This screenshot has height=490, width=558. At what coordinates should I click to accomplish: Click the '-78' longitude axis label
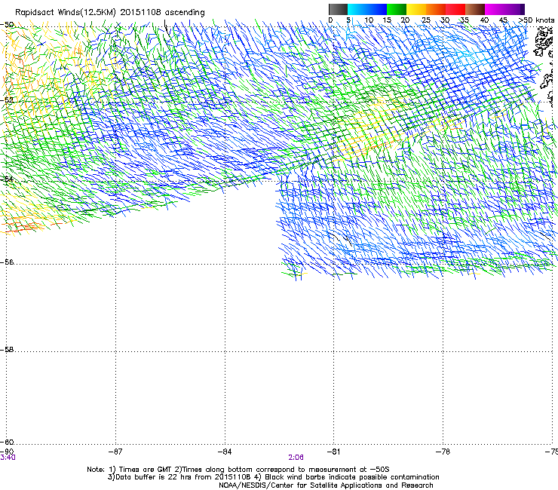(443, 452)
